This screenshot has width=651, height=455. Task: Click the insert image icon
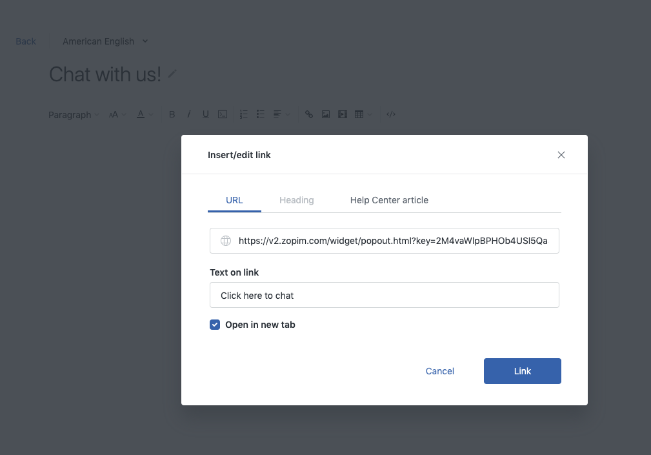pos(326,115)
